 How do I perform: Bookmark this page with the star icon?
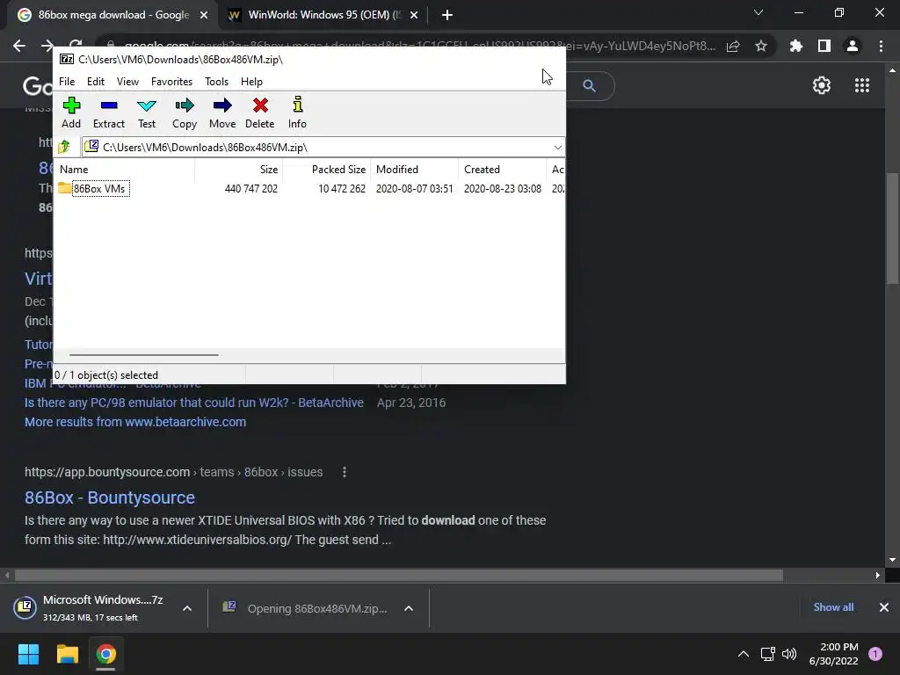point(760,46)
